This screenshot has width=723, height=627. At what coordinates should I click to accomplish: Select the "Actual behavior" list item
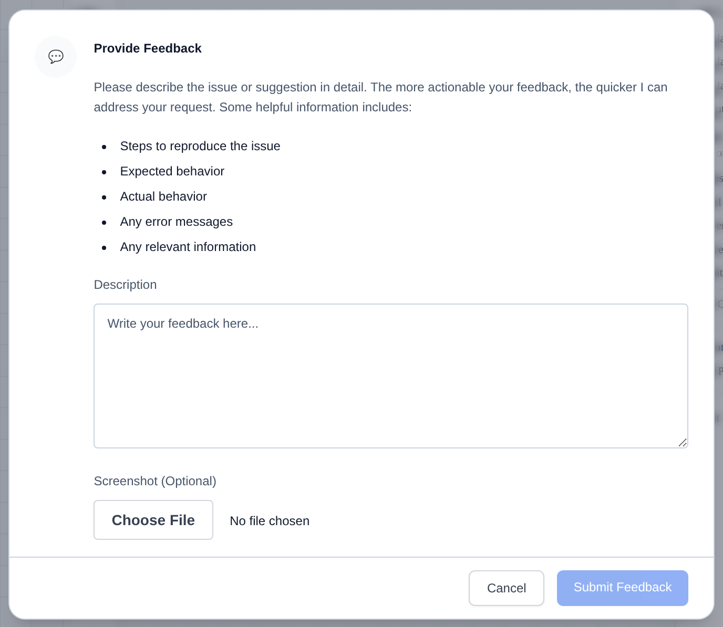click(163, 196)
